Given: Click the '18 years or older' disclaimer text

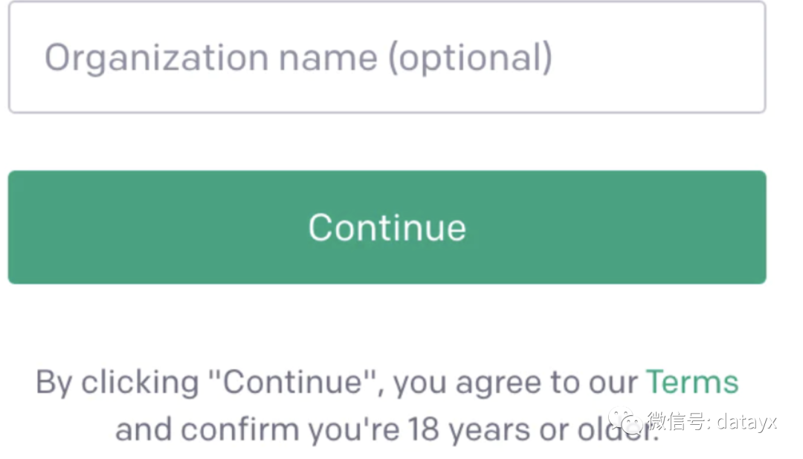Looking at the screenshot, I should point(532,429).
